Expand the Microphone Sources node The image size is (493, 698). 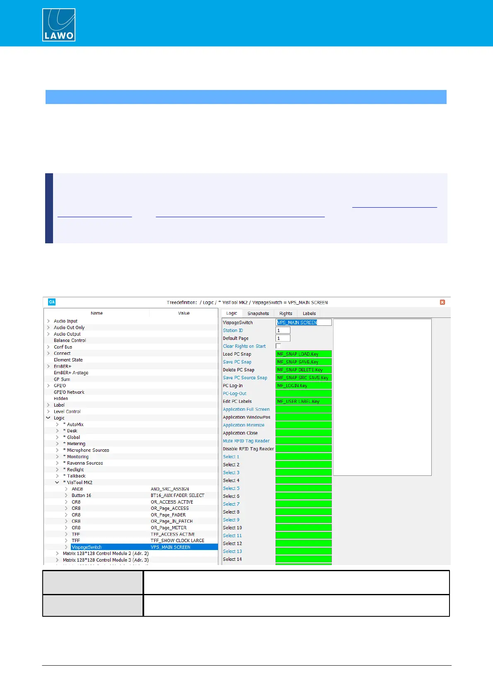click(57, 450)
